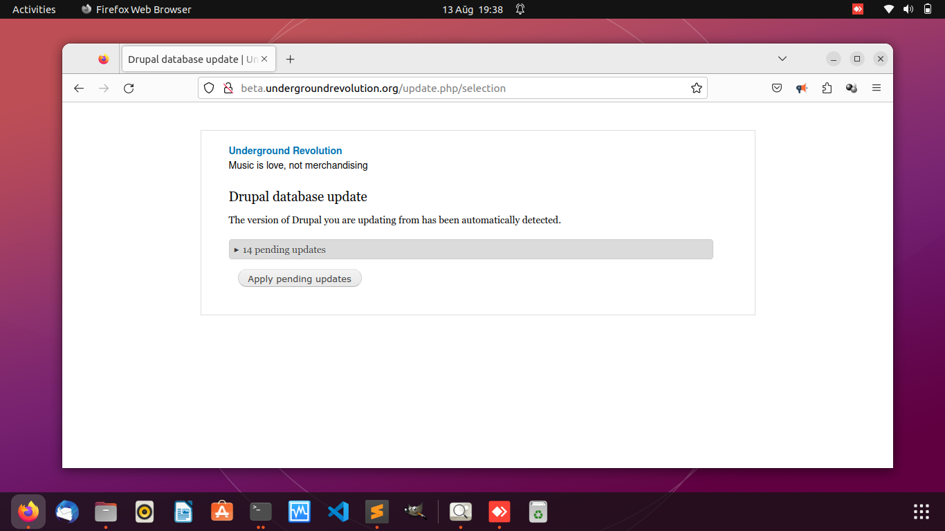945x531 pixels.
Task: Select the Drupal database update tab
Action: 199,59
